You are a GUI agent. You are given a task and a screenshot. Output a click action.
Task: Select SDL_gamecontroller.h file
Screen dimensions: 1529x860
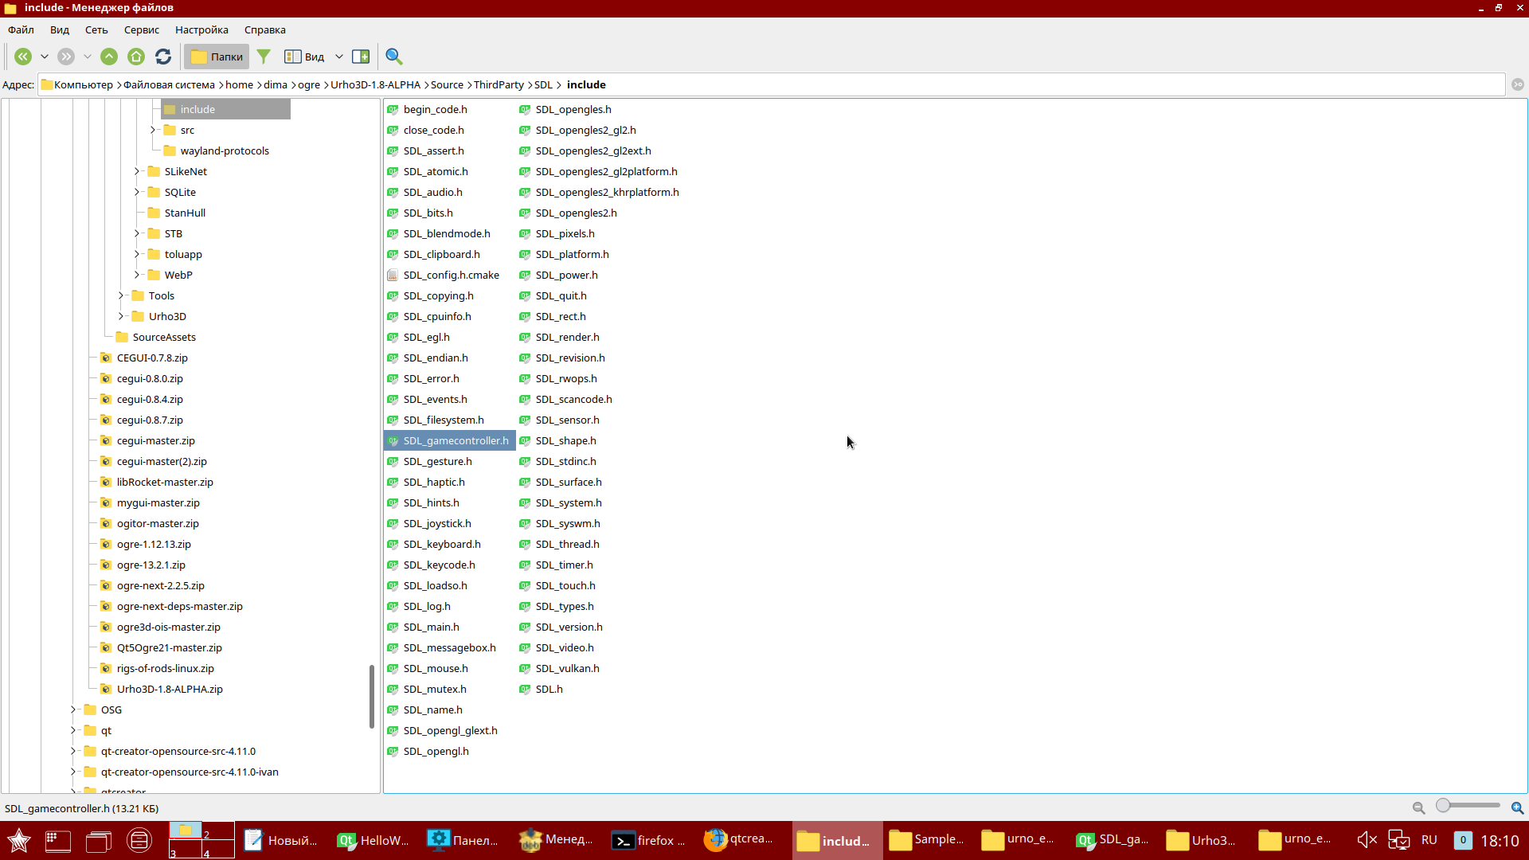tap(457, 440)
